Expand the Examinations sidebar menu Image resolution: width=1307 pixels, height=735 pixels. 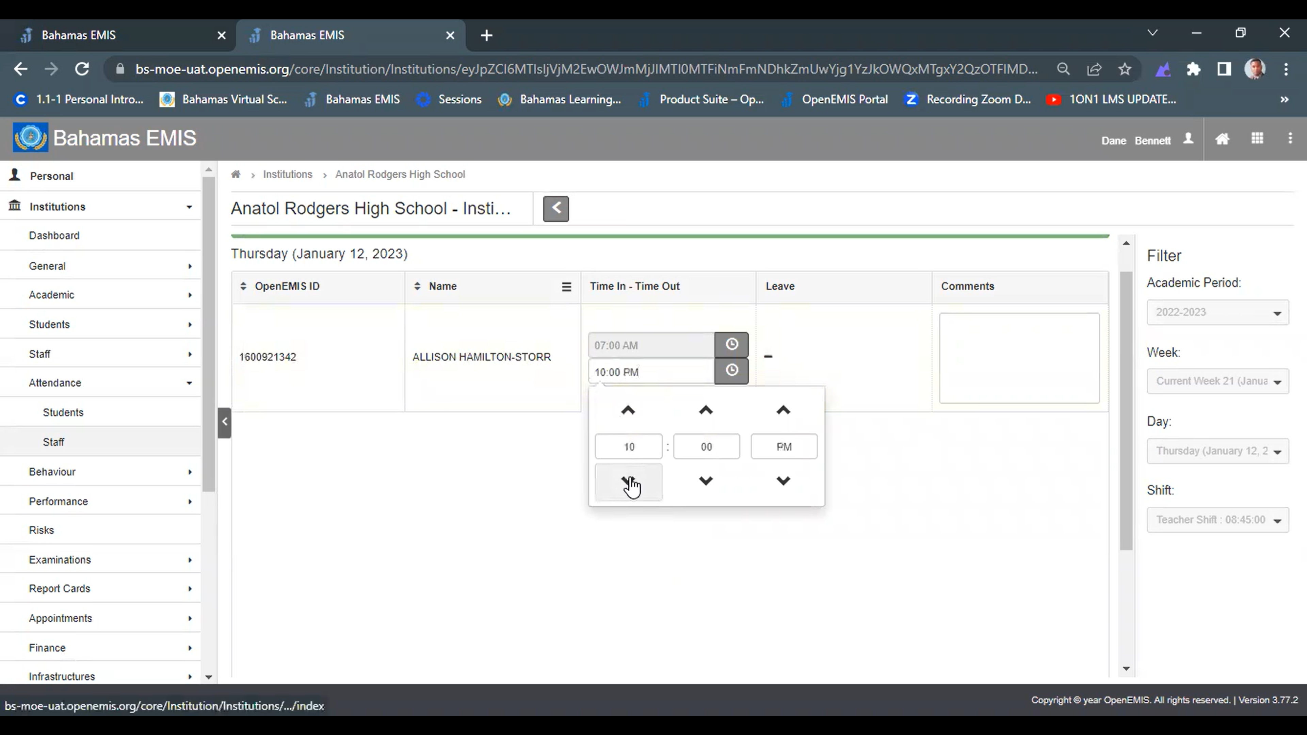pos(100,559)
